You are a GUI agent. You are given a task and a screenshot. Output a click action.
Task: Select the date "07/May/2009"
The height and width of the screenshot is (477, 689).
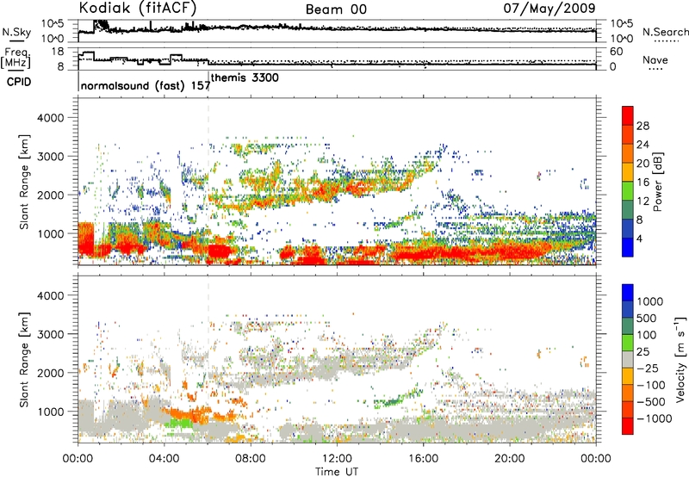549,8
